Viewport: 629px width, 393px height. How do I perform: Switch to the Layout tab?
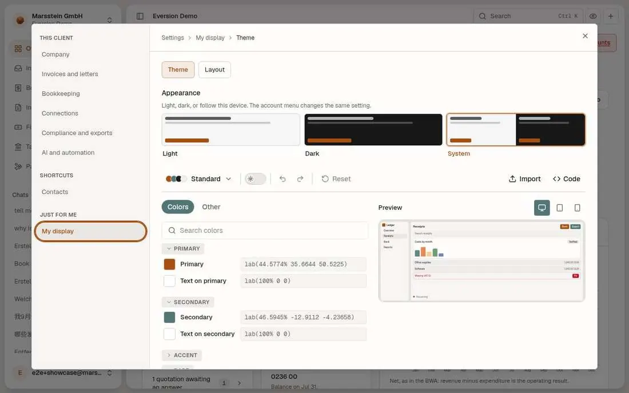point(214,69)
